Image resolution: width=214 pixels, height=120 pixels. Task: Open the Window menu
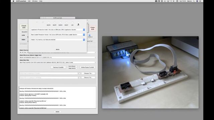(x=35, y=1)
